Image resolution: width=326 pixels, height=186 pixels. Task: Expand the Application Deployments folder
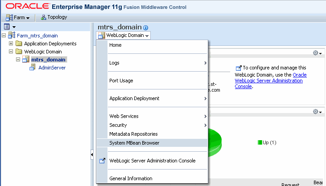click(x=11, y=43)
